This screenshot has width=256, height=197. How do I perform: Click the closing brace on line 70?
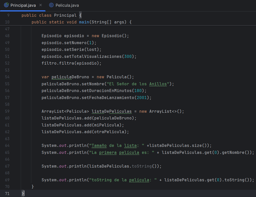[33, 187]
